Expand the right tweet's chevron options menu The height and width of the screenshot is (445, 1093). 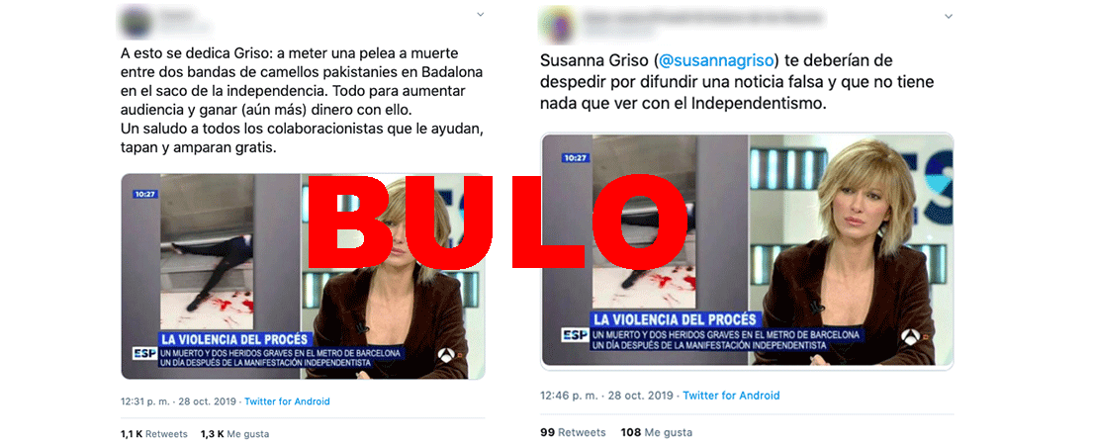(x=948, y=15)
